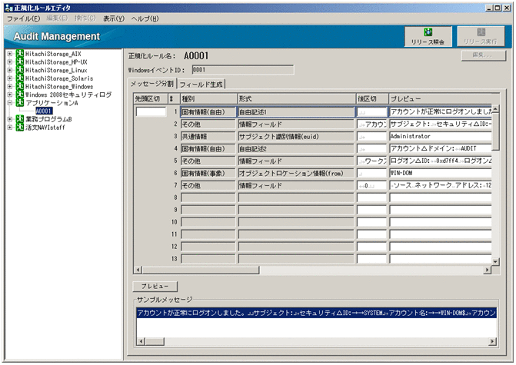Click the HitachiStorage_AIX node icon
516x365 pixels.
coord(19,54)
